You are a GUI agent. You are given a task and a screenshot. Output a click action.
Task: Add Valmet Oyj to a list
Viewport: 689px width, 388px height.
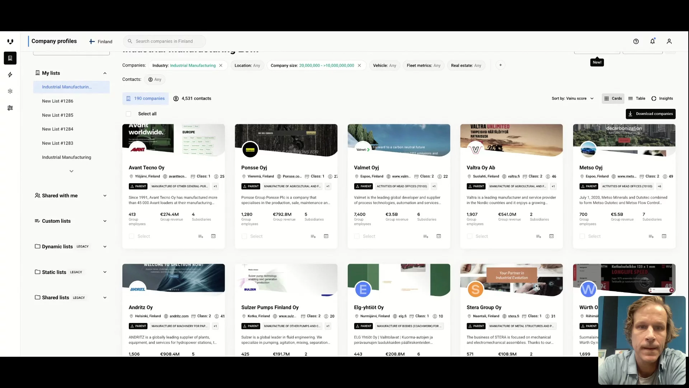click(426, 236)
